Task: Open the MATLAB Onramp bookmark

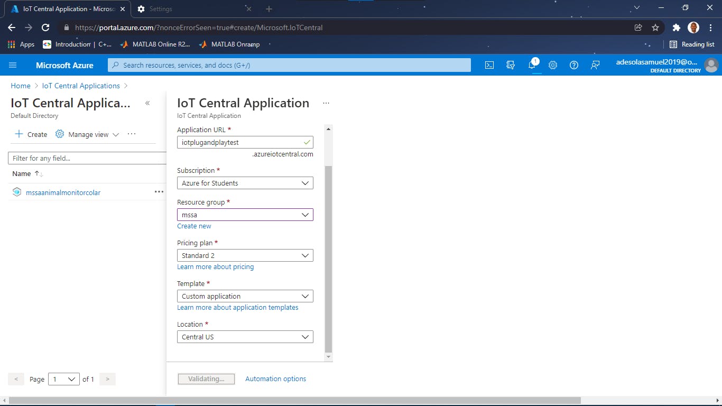Action: 229,44
